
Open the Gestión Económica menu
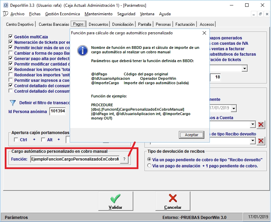click(62, 14)
